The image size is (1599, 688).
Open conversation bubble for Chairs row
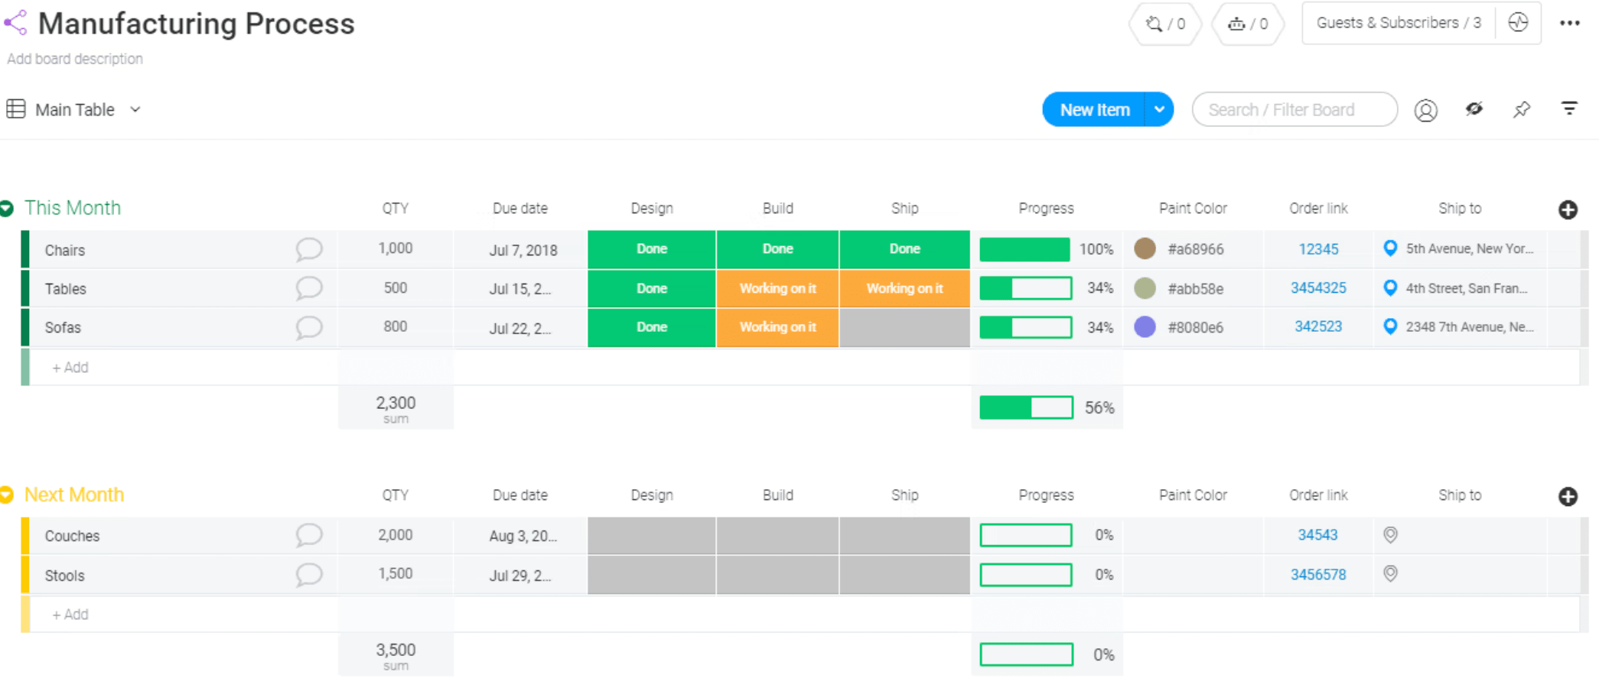(x=308, y=249)
